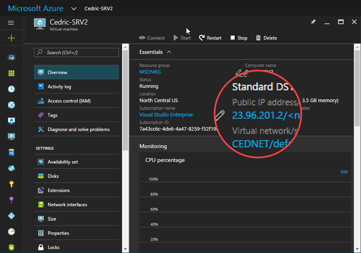Click Edit on the CPU percentage chart
The height and width of the screenshot is (253, 361).
[x=344, y=172]
